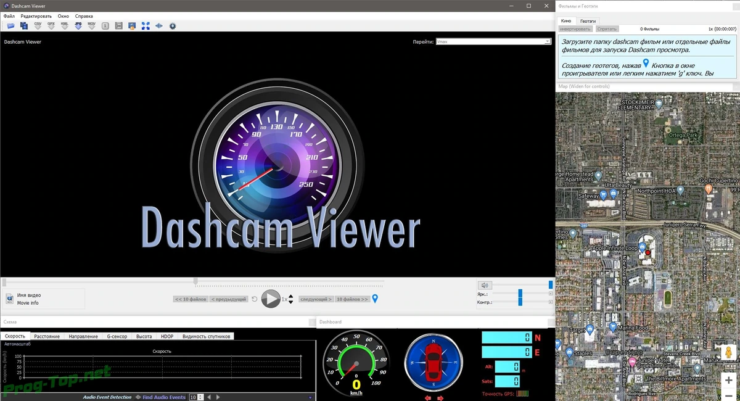Click the lock file toolbar icon

coord(132,26)
